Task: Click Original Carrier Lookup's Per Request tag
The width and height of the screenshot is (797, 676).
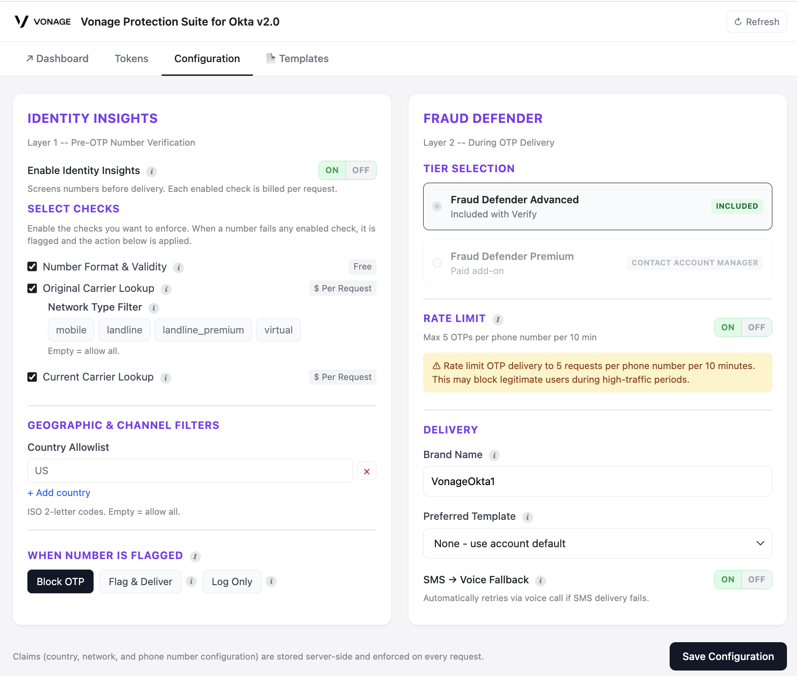Action: pyautogui.click(x=343, y=288)
